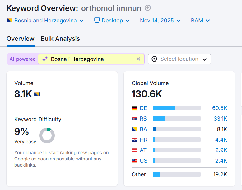Click the Desktop monitor icon
Viewport: 242px width, 190px height.
[x=97, y=21]
